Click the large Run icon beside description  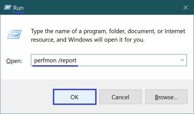(14, 34)
